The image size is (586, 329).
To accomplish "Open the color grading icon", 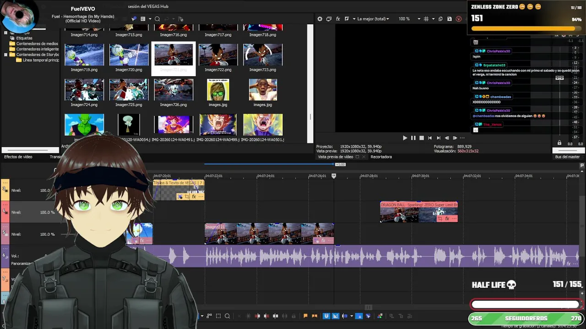I will coord(380,316).
